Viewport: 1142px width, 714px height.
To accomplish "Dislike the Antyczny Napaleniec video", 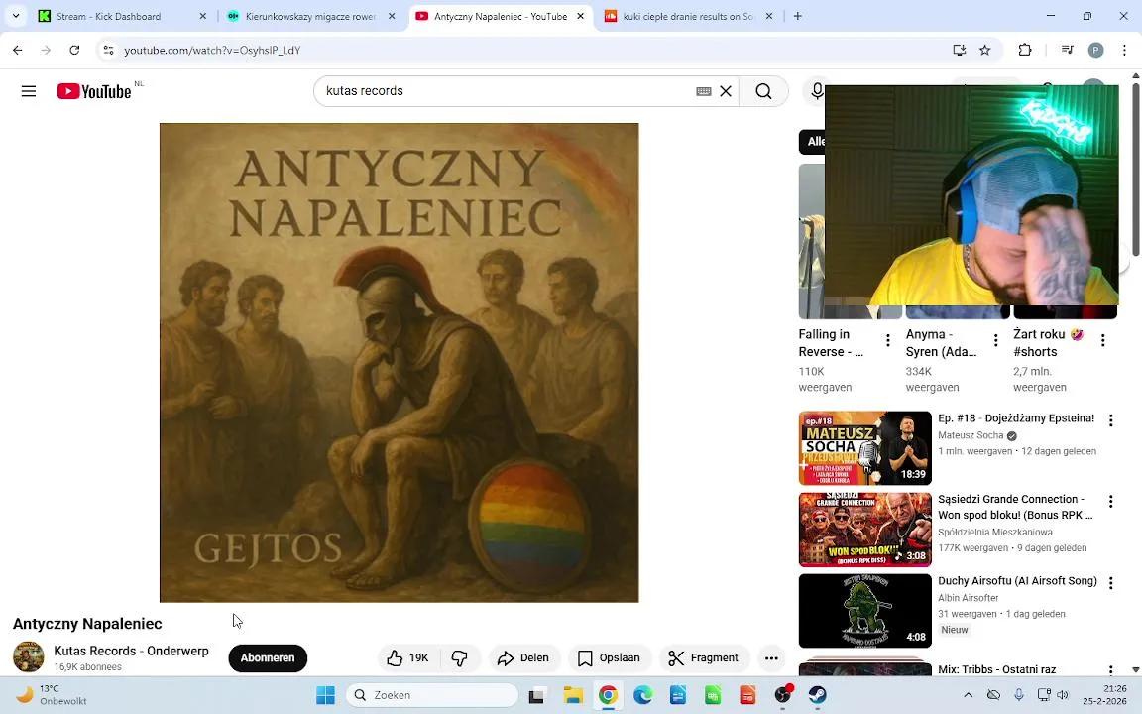I will (460, 657).
